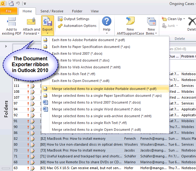Open Automation Options

[x=77, y=26]
